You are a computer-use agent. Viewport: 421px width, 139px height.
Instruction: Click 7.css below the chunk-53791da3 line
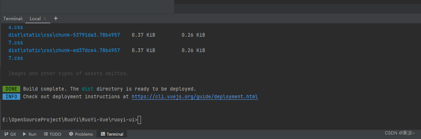15,43
